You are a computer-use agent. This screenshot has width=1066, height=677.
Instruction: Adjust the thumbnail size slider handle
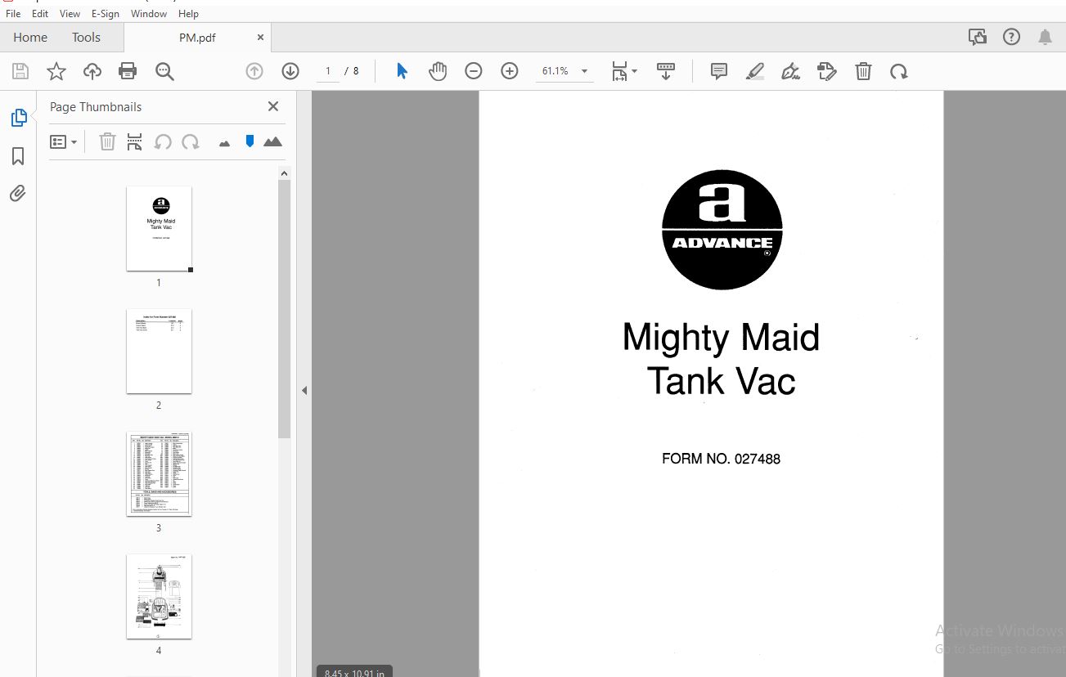[250, 141]
